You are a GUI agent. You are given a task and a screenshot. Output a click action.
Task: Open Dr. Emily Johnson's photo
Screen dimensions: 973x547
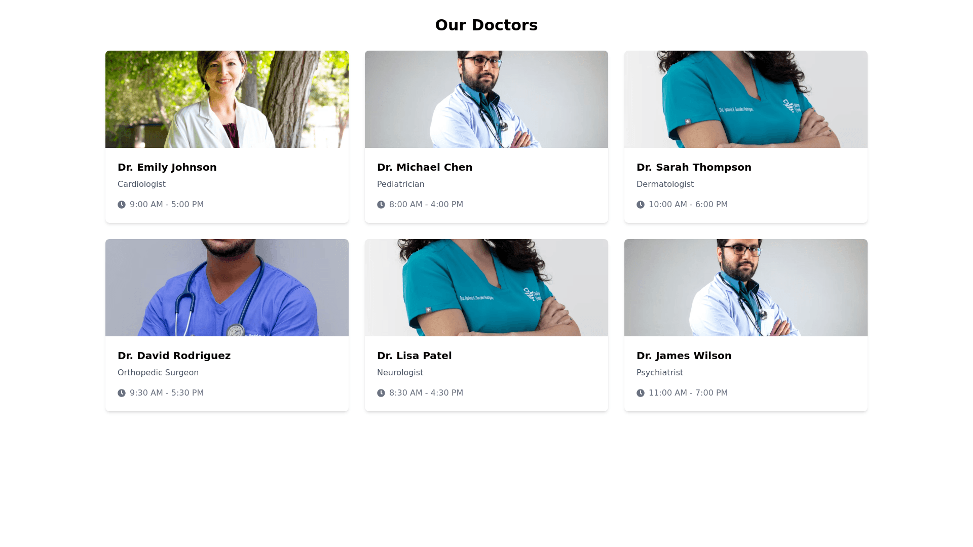tap(227, 99)
